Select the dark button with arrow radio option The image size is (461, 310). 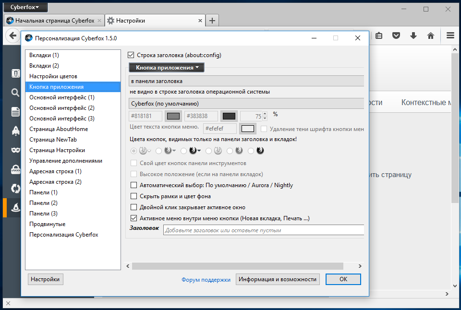coord(184,151)
